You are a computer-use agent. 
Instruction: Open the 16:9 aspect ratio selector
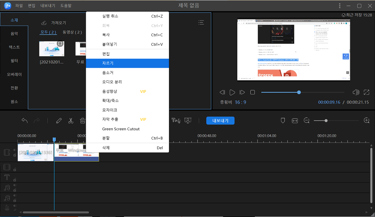[240, 102]
